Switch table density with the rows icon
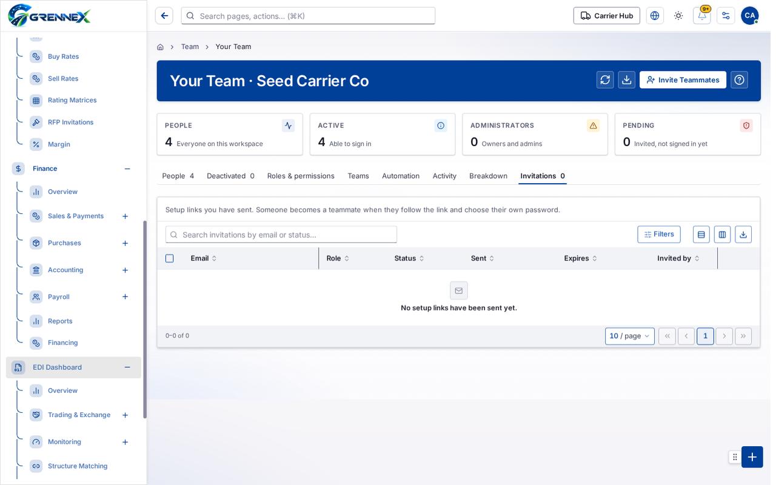776x485 pixels. pos(701,235)
